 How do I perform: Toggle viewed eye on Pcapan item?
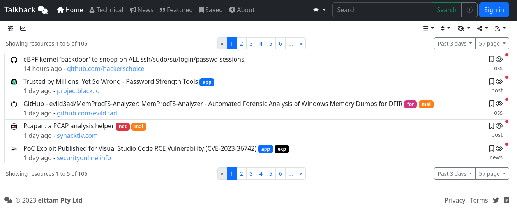pos(499,126)
